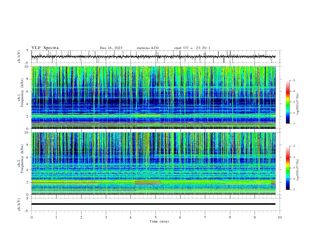The image size is (315, 244).
Task: Click the "VLF Spectra" title text
Action: pos(45,48)
